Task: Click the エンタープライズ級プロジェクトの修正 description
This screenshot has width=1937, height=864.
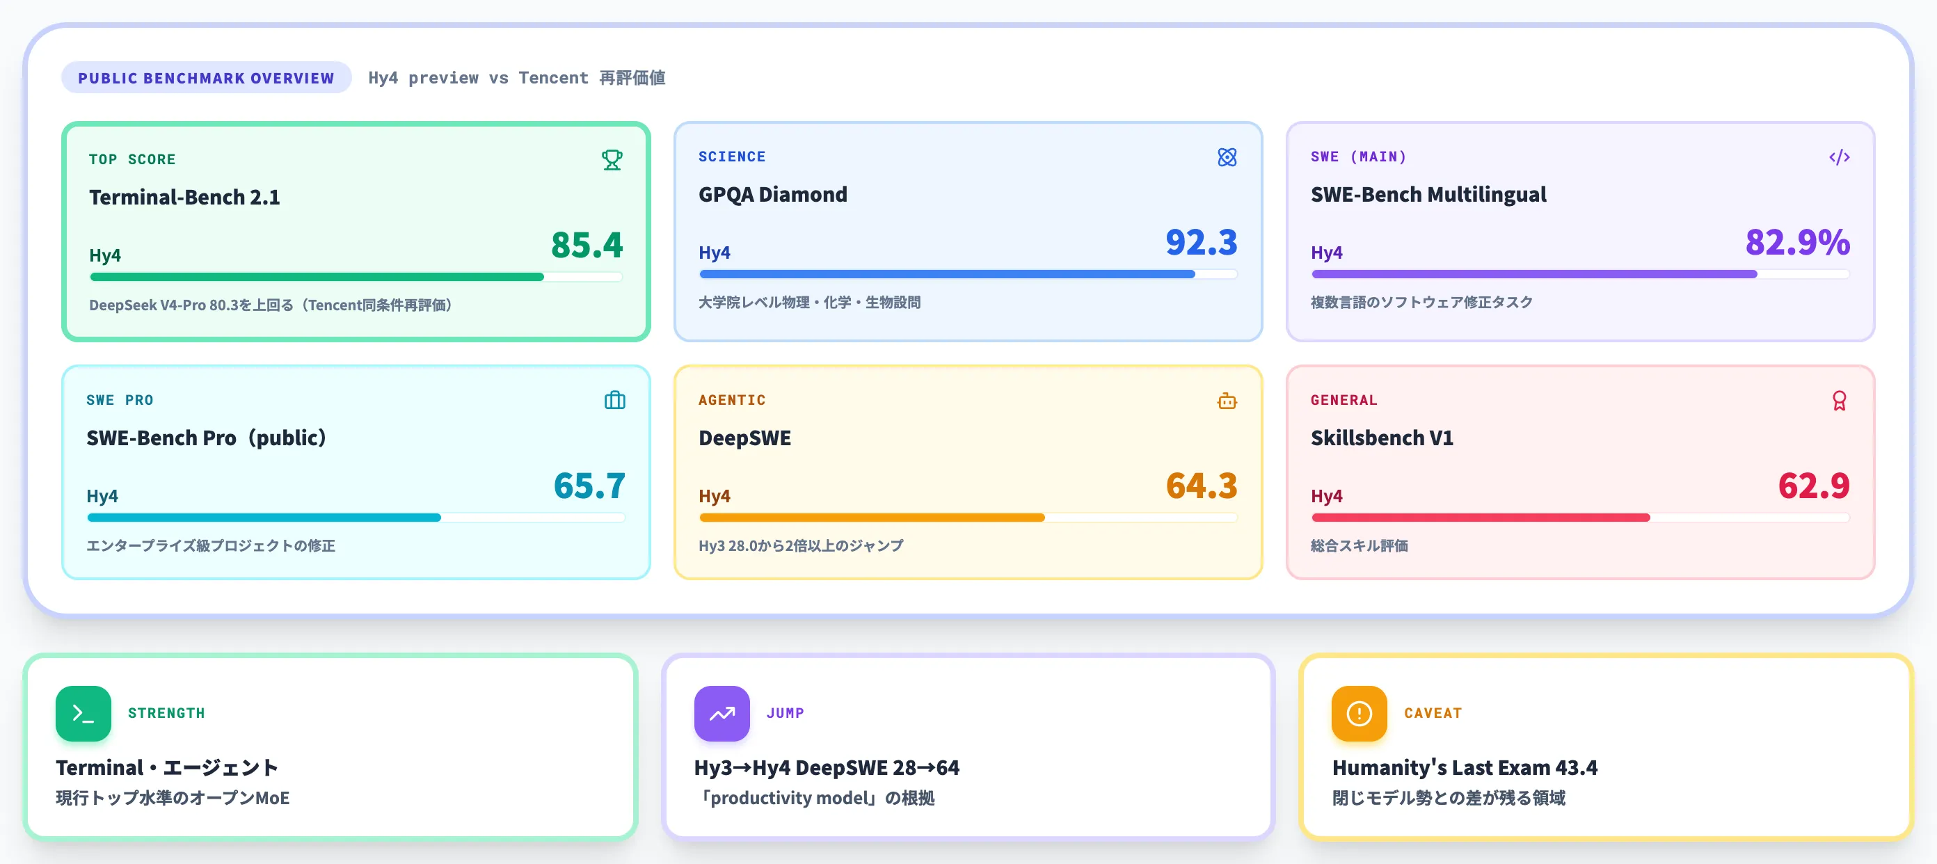Action: click(212, 545)
